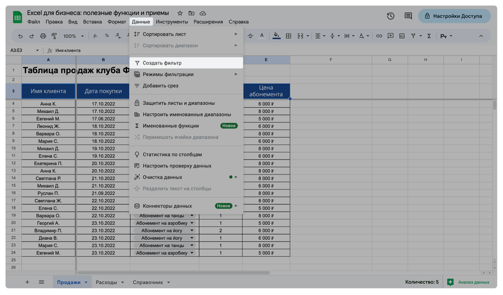Open Именованные функции entry
This screenshot has width=503, height=295.
pos(186,126)
